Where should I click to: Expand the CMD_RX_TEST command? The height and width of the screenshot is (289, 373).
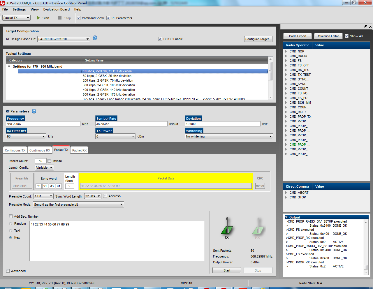click(286, 70)
